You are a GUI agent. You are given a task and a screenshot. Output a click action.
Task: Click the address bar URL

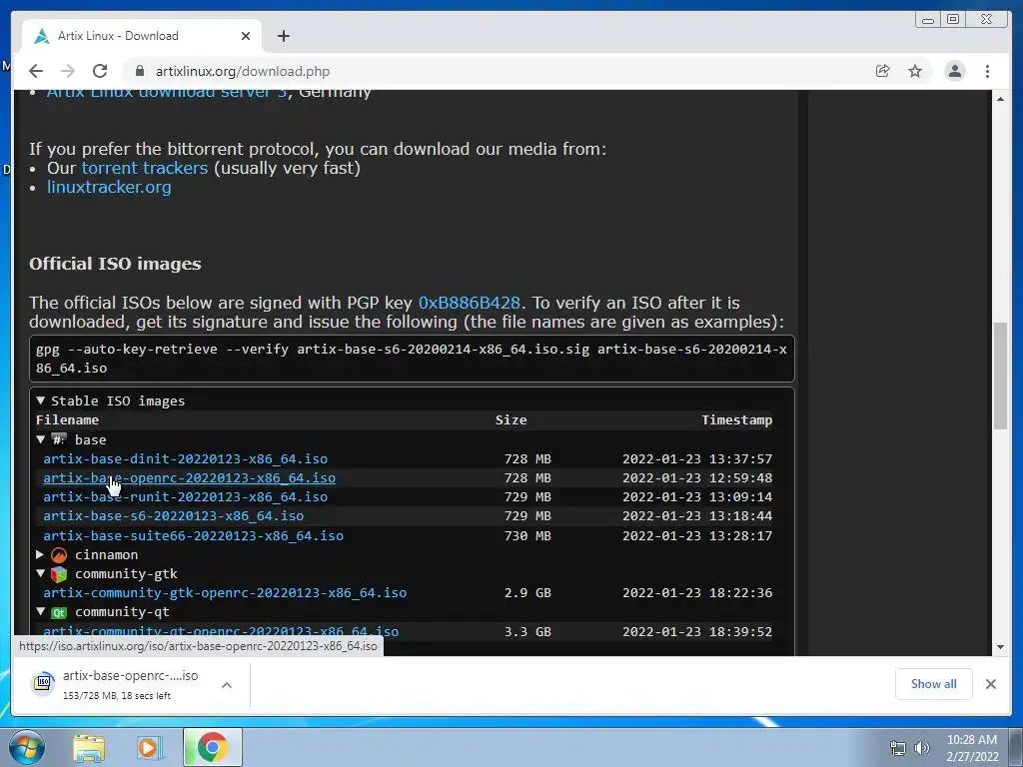[243, 71]
